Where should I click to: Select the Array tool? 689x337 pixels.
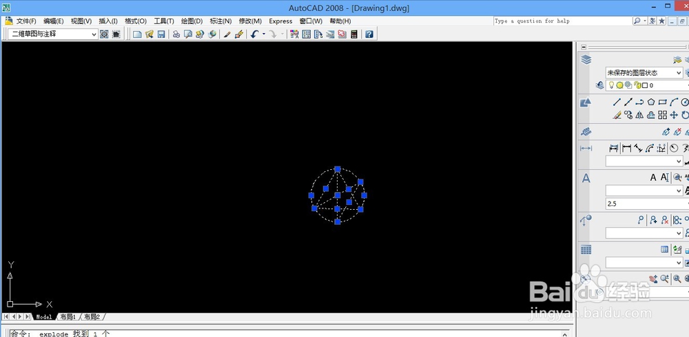(663, 115)
